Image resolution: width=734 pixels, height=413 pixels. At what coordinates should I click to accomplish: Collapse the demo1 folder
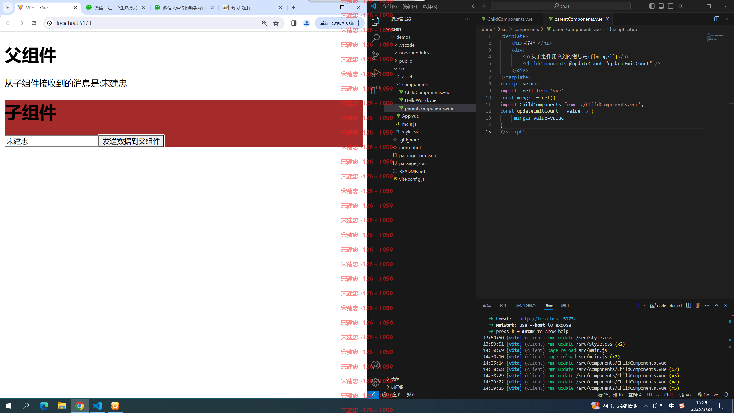[393, 37]
